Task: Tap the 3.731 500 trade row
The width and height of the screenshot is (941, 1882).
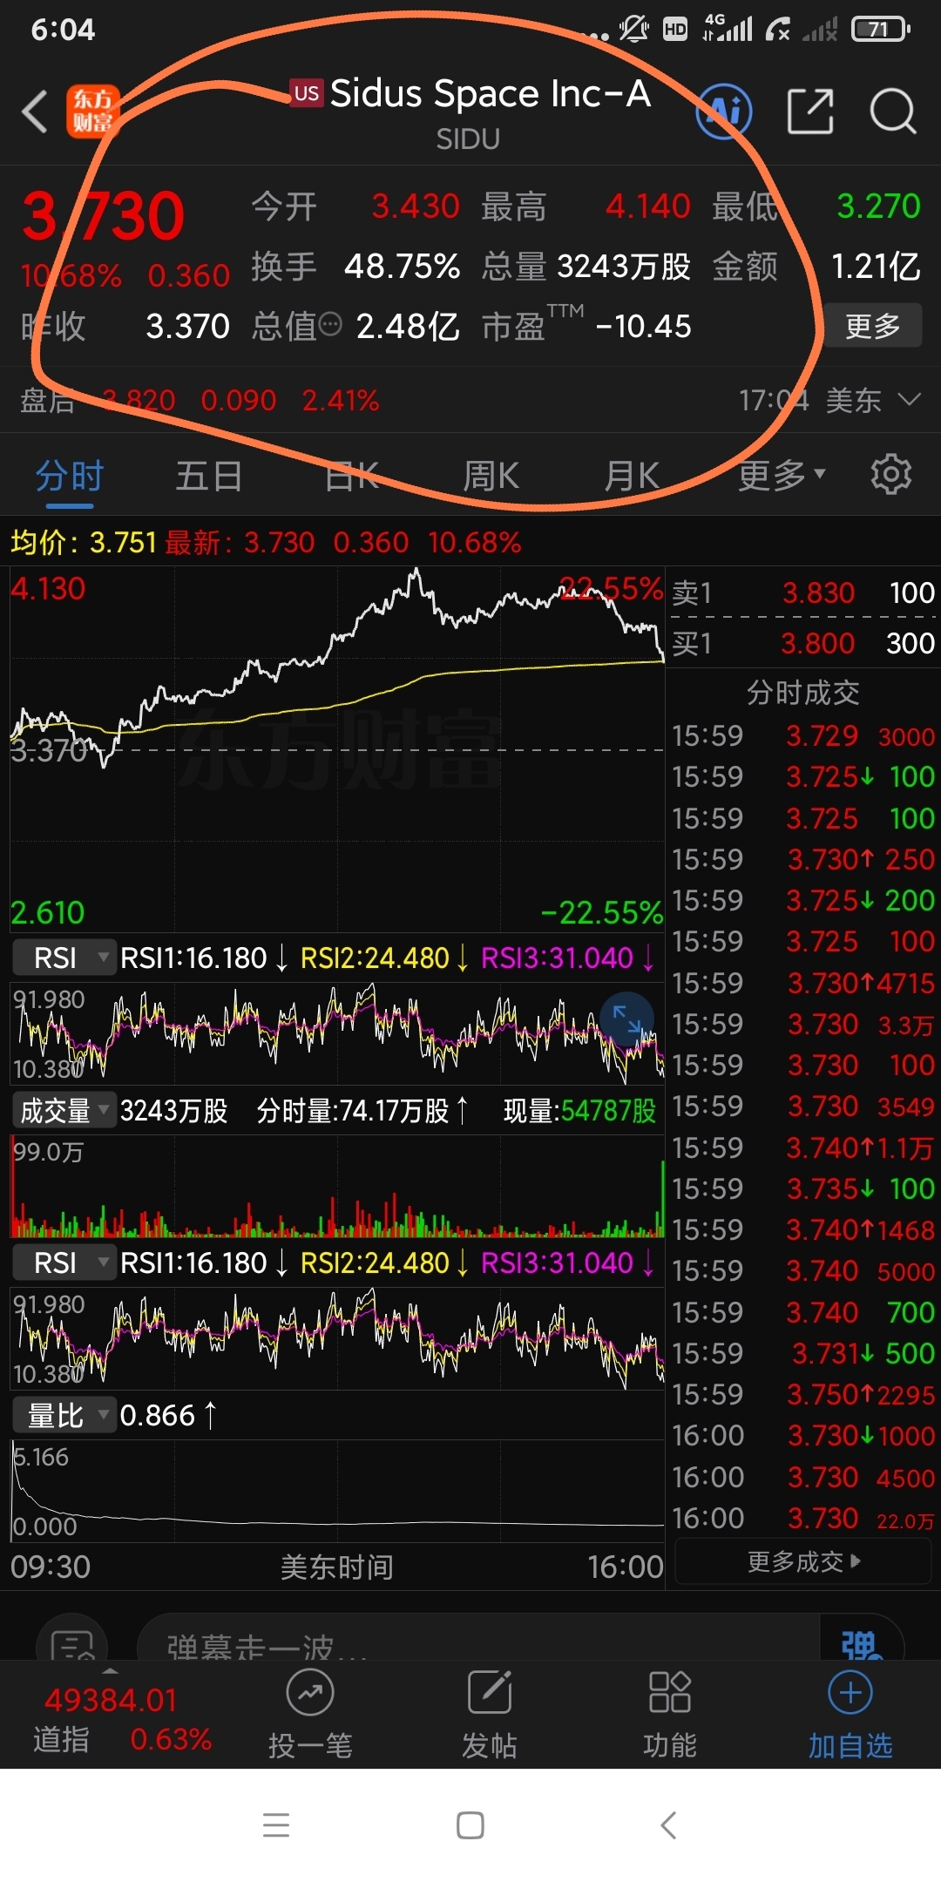Action: pyautogui.click(x=803, y=1353)
